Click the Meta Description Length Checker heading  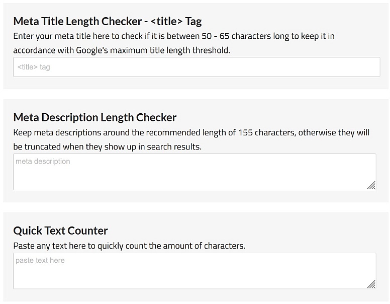click(94, 117)
